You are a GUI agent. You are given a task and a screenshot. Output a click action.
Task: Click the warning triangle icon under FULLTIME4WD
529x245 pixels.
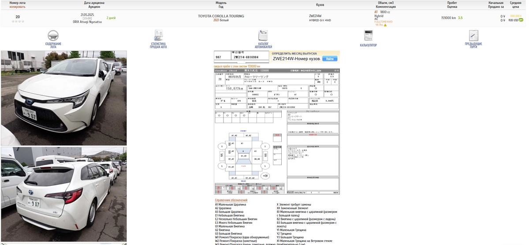385,25
